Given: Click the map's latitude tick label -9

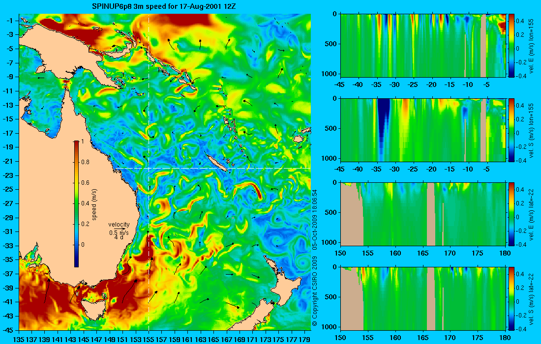Looking at the screenshot, I should tap(9, 77).
